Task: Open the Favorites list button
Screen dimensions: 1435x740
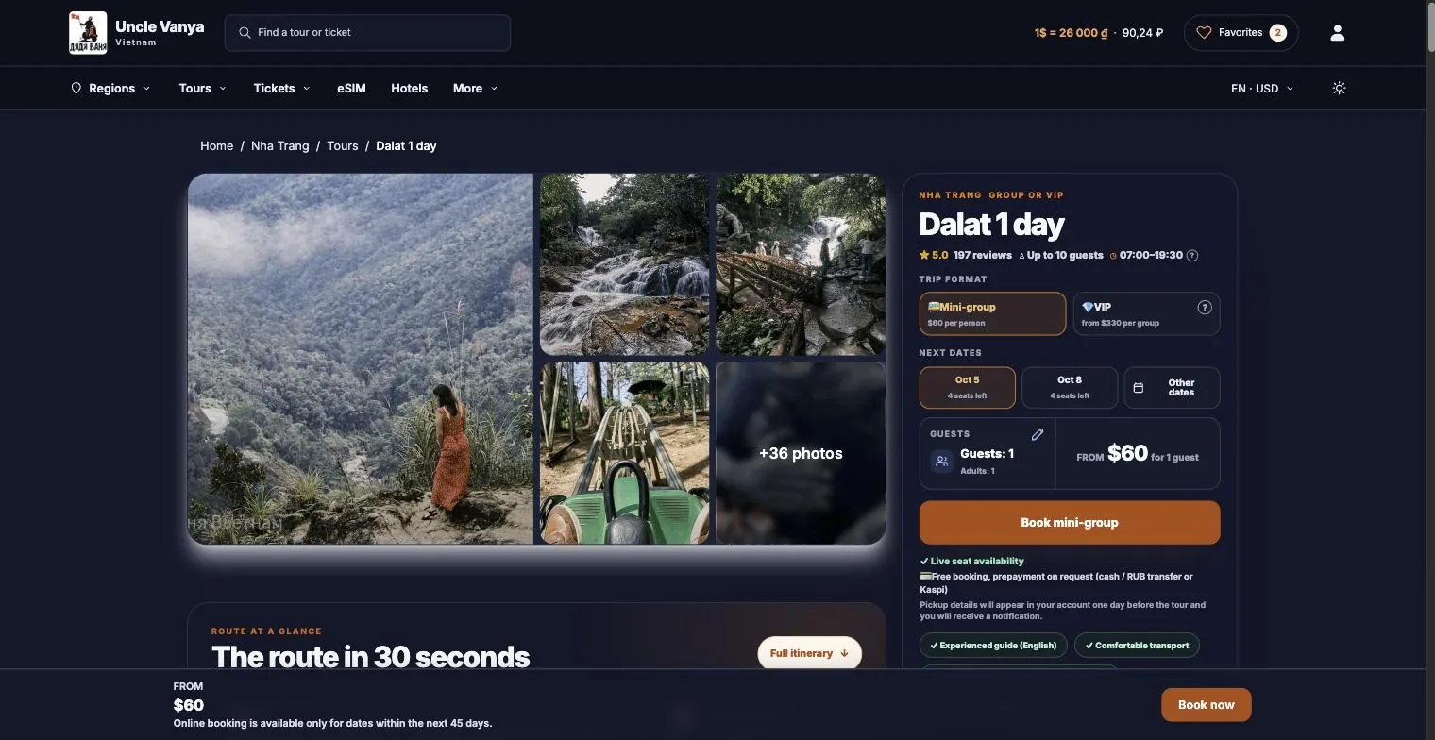Action: pyautogui.click(x=1241, y=33)
